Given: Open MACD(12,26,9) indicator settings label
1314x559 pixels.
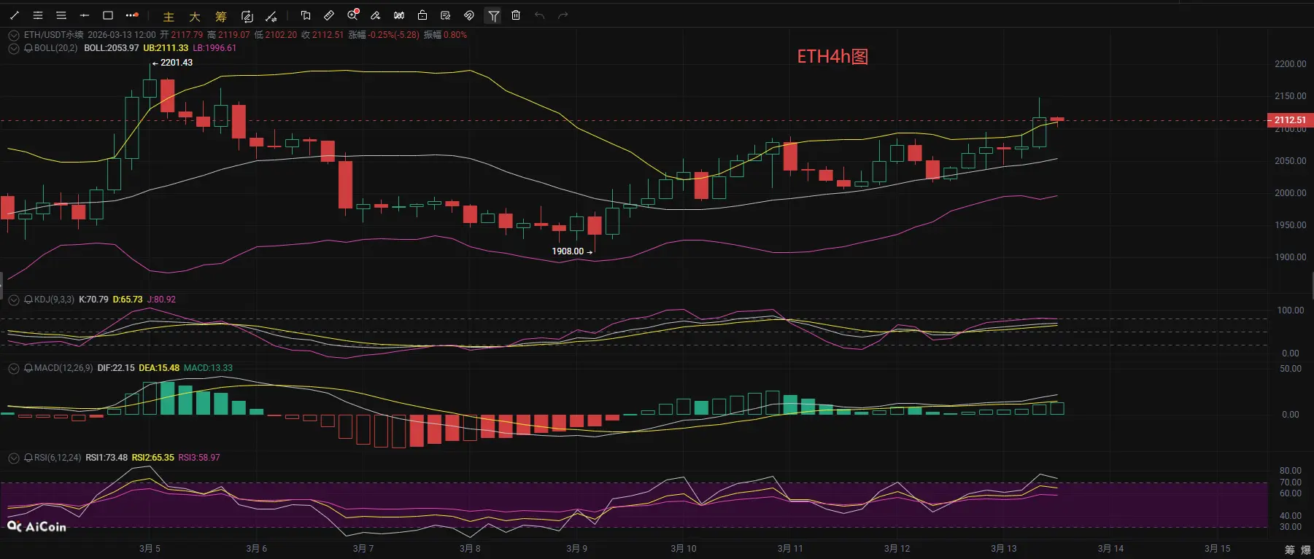Looking at the screenshot, I should [63, 368].
